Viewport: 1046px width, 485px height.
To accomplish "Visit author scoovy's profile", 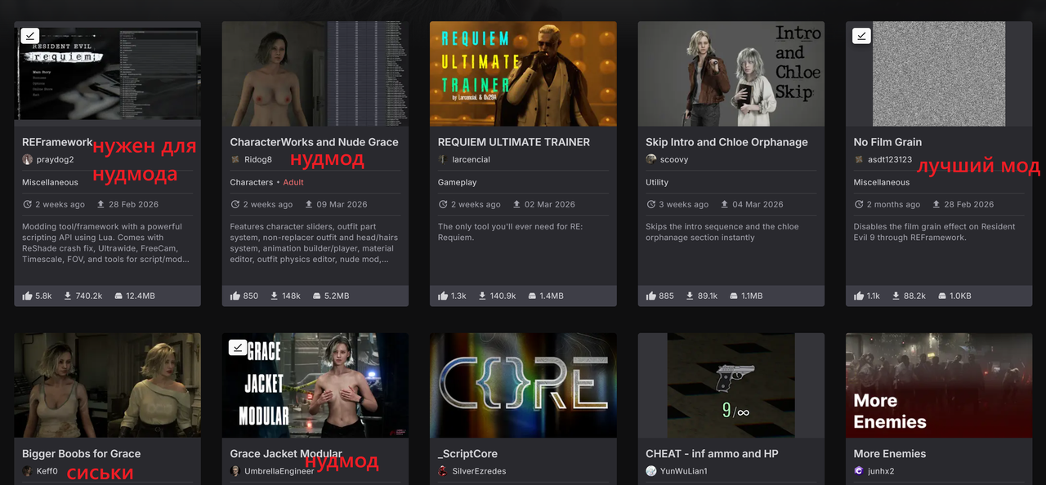I will click(x=675, y=160).
